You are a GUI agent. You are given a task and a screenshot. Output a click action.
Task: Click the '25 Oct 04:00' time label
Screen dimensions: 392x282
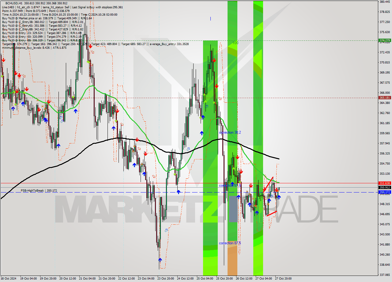[205, 279]
